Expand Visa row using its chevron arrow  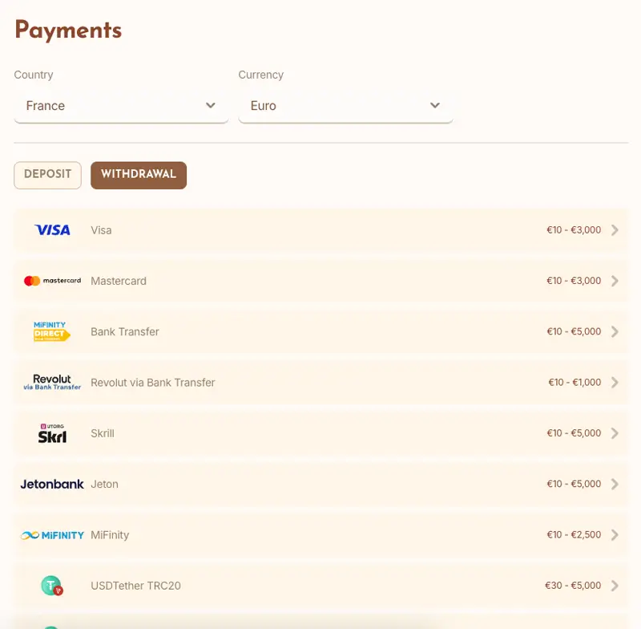[x=615, y=230]
